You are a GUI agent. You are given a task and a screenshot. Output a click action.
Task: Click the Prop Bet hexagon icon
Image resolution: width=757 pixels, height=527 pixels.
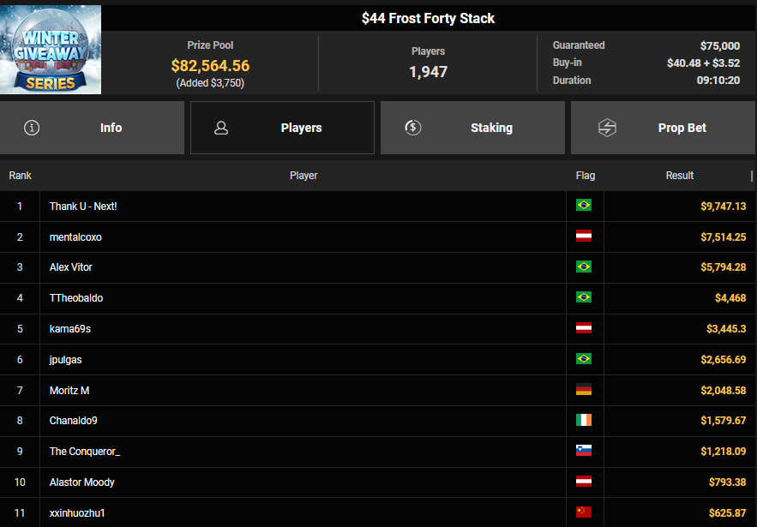(x=607, y=128)
